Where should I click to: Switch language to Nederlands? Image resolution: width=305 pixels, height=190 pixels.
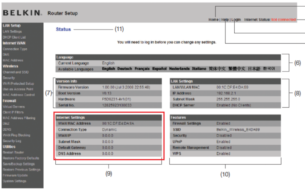coord(179,69)
